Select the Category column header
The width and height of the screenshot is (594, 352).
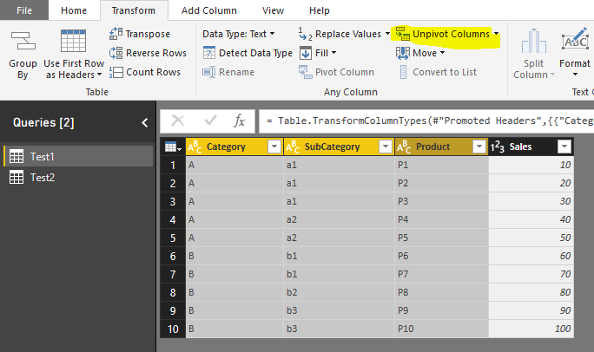(x=234, y=147)
